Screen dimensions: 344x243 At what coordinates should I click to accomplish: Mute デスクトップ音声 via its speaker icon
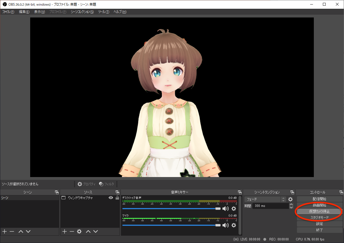tap(226, 209)
